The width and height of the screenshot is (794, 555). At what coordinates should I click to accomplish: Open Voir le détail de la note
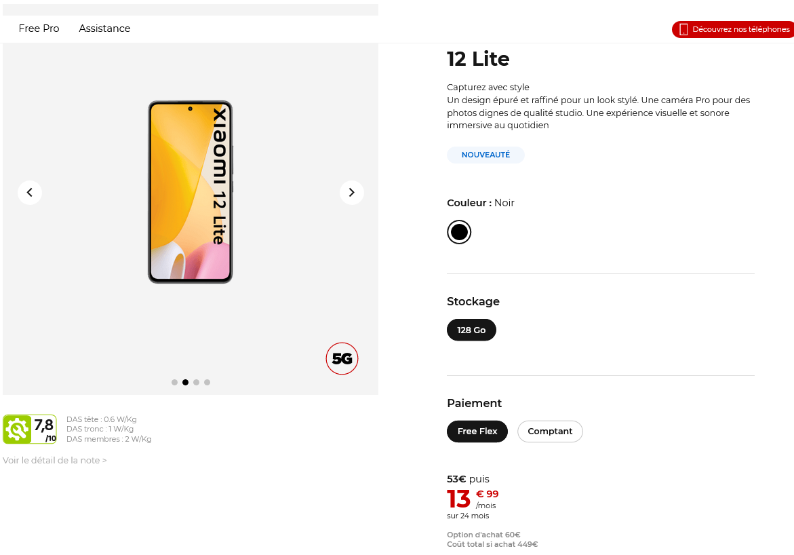click(55, 461)
